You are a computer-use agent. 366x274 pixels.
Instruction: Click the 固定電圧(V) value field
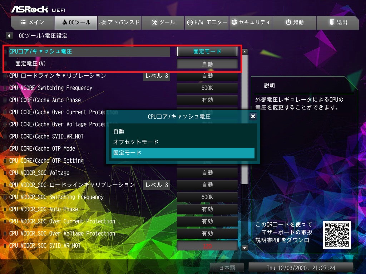[x=207, y=64]
